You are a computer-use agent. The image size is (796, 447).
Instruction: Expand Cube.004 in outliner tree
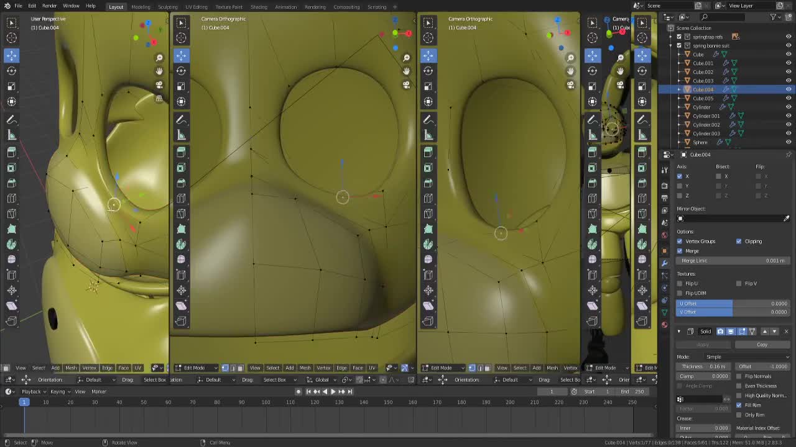[680, 89]
